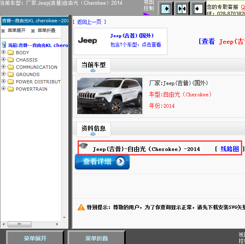The width and height of the screenshot is (245, 244).
Task: Click the arrow circle on 查看详细 button
Action: click(x=120, y=161)
